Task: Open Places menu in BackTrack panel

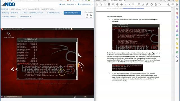Action: pyautogui.click(x=14, y=29)
